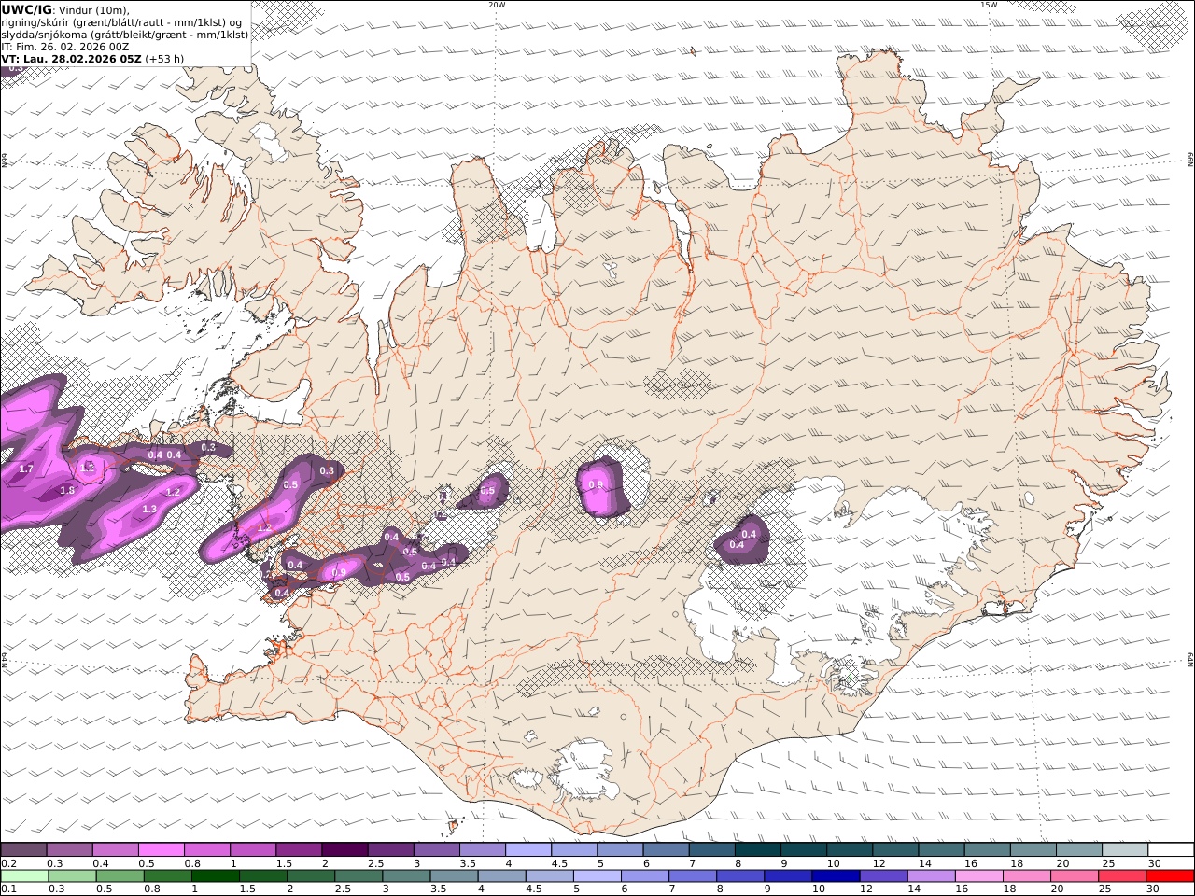
Task: Click the pale green 0.1 swatch in the lower scale
Action: [24, 876]
